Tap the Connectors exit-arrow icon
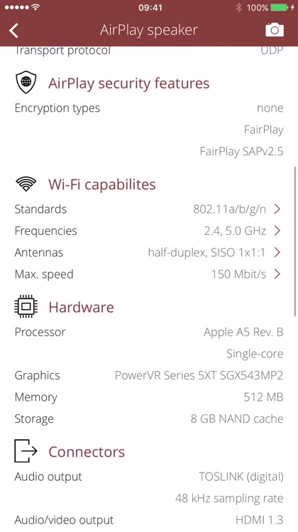This screenshot has height=532, width=298. [x=26, y=450]
